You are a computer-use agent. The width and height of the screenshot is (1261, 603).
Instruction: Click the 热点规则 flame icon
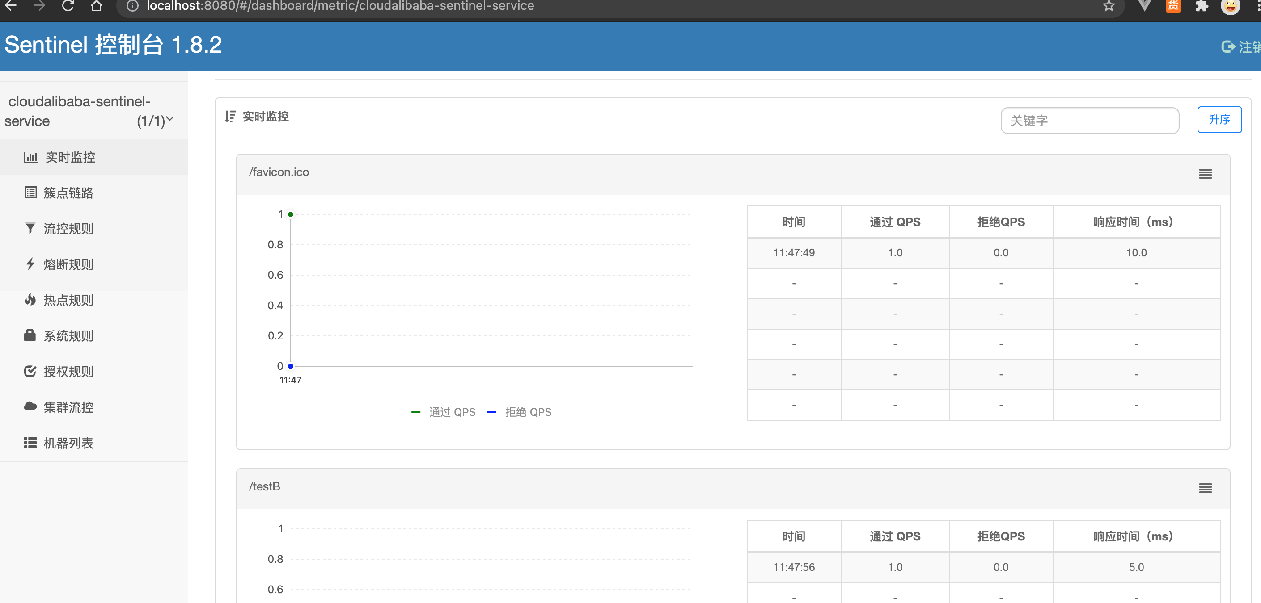30,299
